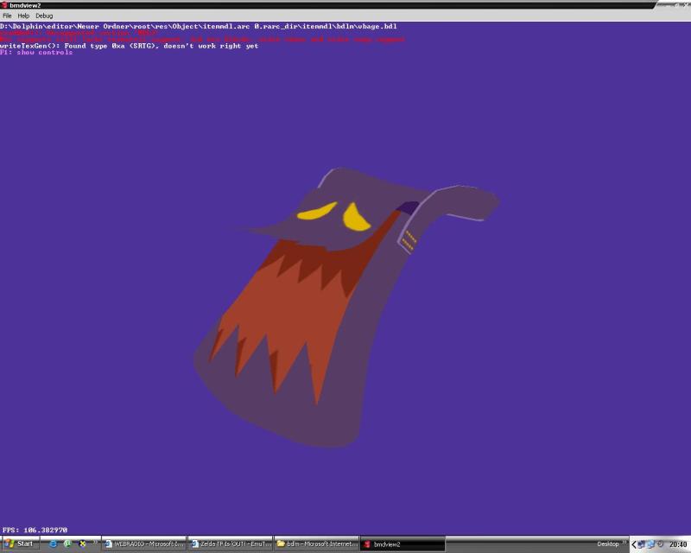Open the Help menu
Image resolution: width=691 pixels, height=553 pixels.
(23, 16)
